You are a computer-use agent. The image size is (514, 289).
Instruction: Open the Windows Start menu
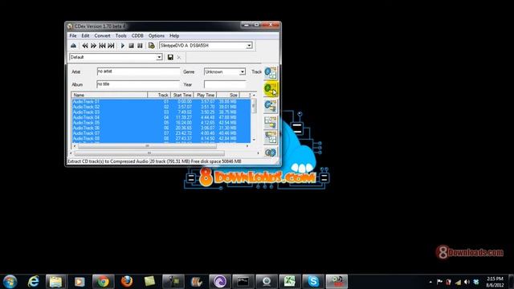point(10,282)
